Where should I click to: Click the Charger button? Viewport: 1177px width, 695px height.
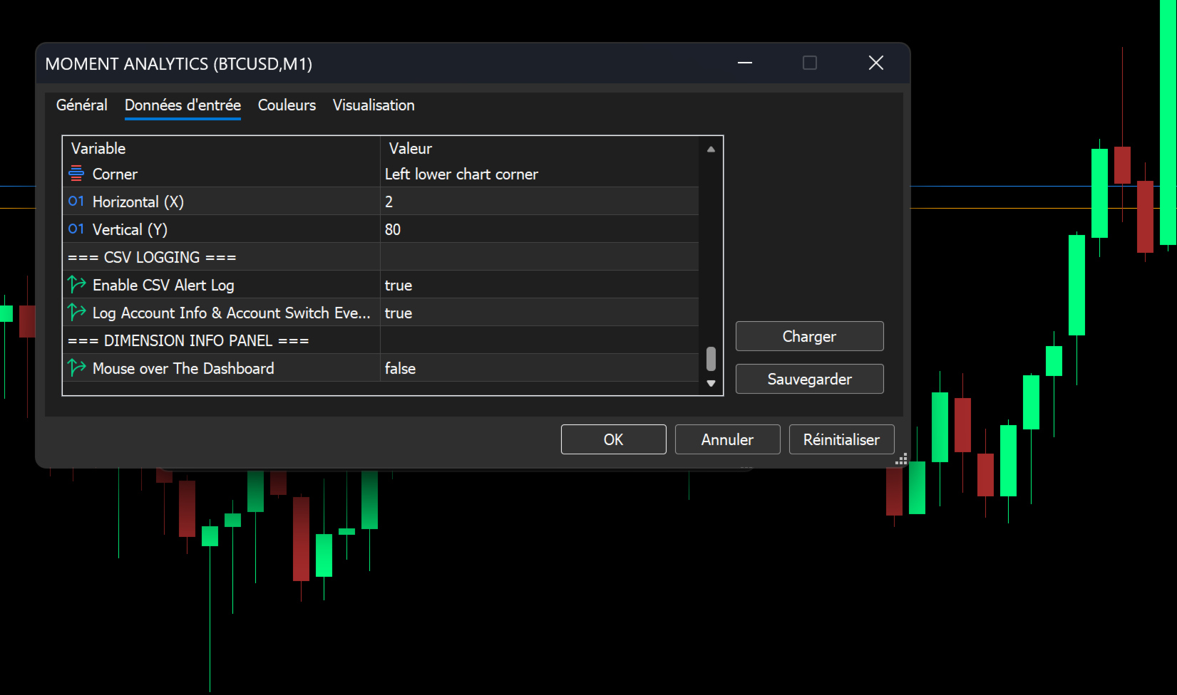pos(809,336)
